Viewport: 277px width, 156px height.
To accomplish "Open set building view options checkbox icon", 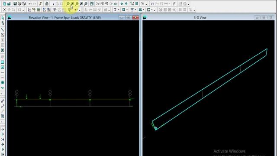I will click(x=137, y=3).
